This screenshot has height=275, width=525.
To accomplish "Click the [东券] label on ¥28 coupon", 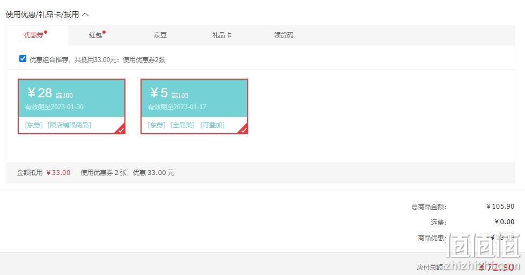I will (x=34, y=125).
